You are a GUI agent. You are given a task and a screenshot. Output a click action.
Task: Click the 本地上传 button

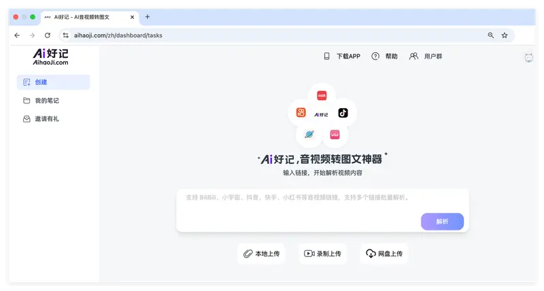coord(262,254)
